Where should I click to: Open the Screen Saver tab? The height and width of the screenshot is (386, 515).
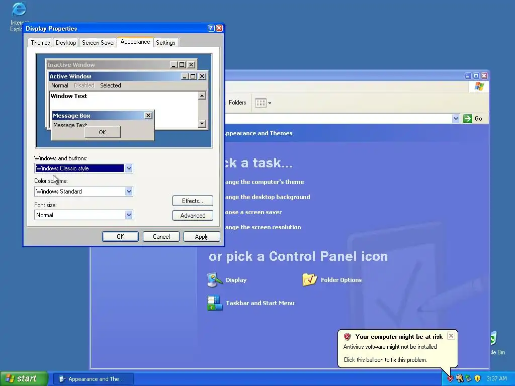[98, 43]
